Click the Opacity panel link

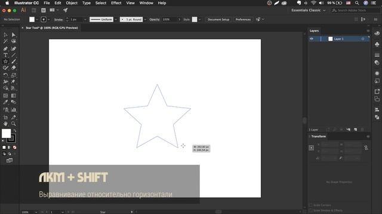click(x=155, y=20)
